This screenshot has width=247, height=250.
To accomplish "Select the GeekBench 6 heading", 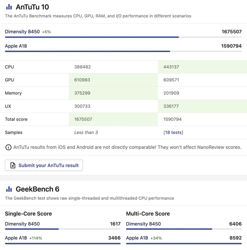I will 37,189.
